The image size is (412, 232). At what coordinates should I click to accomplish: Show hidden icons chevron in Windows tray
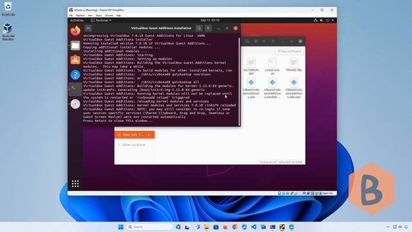[x=388, y=227]
